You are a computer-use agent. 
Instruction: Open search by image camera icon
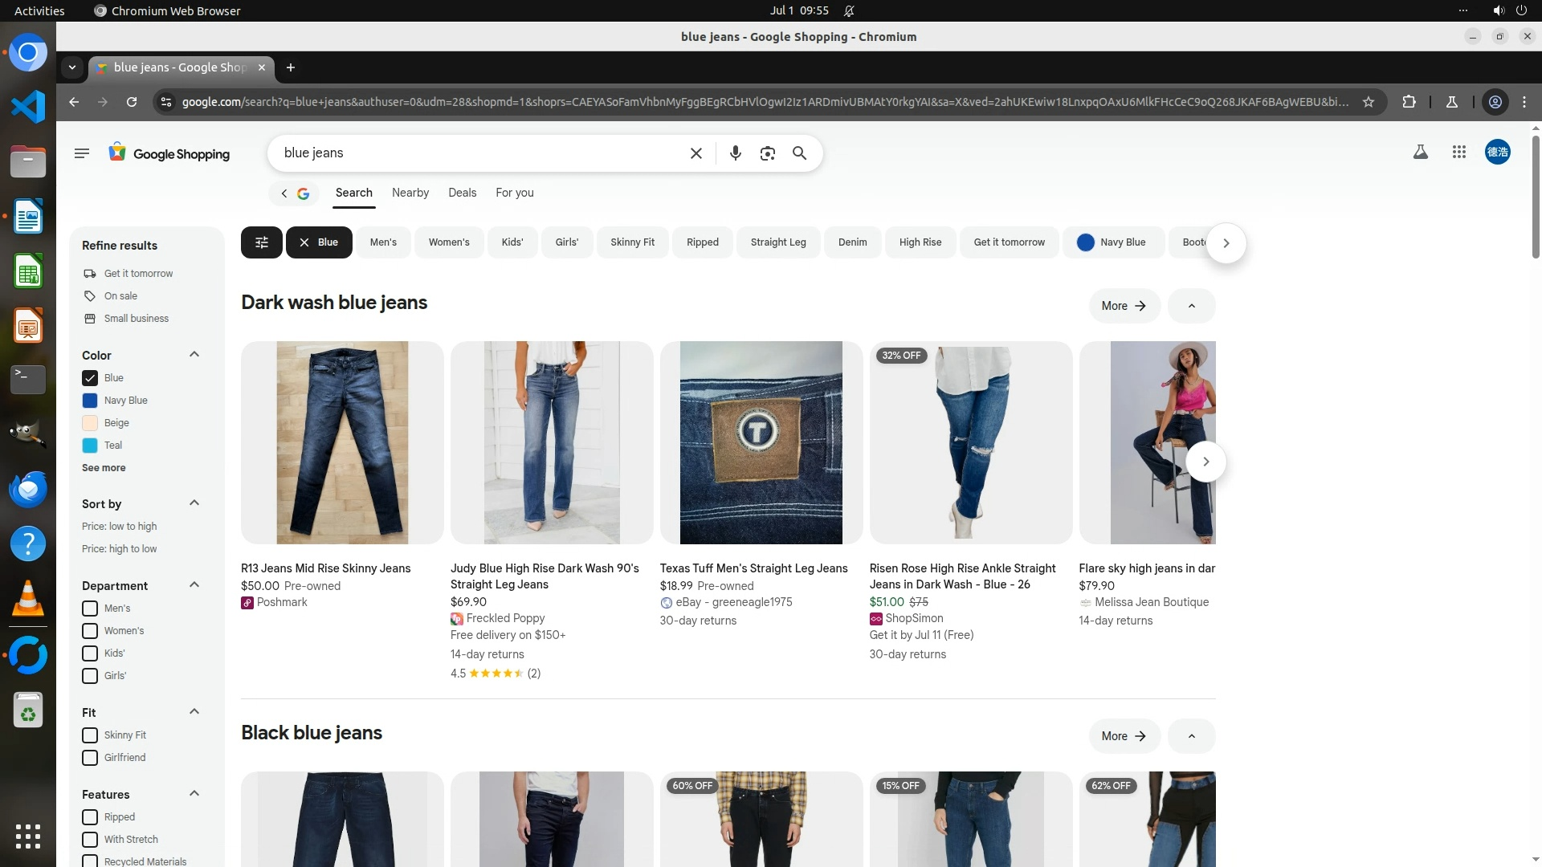(767, 153)
